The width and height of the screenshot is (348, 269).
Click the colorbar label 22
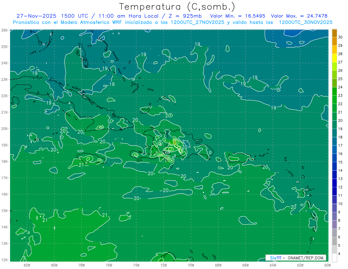point(340,104)
